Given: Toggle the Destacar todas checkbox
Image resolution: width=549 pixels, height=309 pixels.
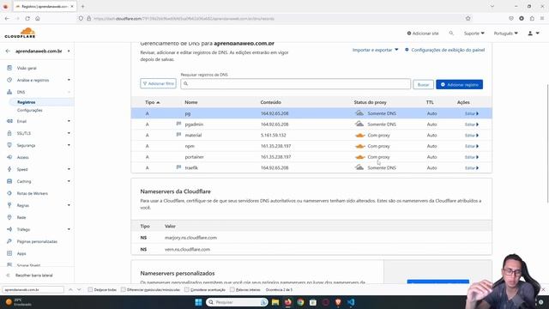Looking at the screenshot, I should [90, 290].
